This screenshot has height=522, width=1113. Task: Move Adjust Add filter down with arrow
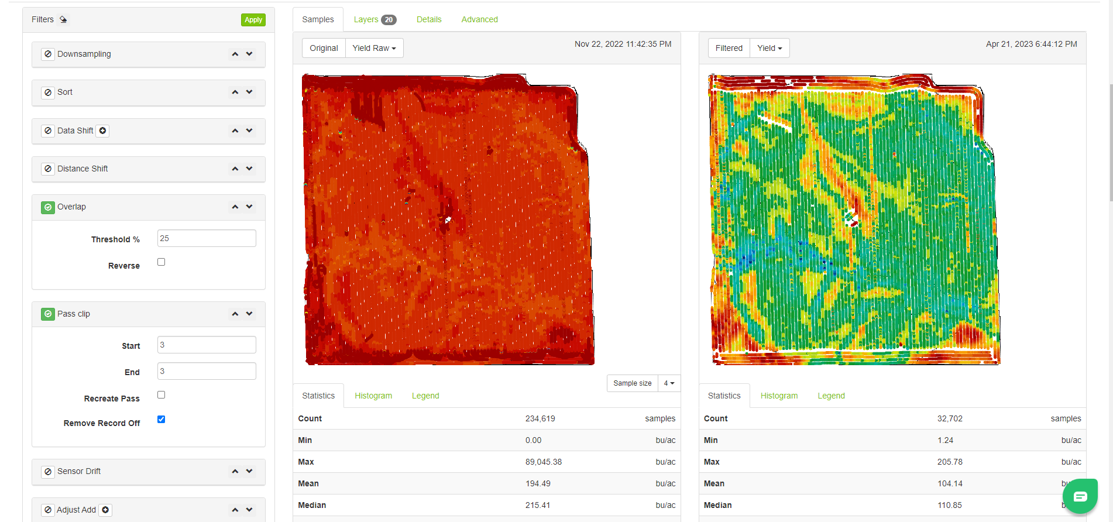pyautogui.click(x=249, y=510)
